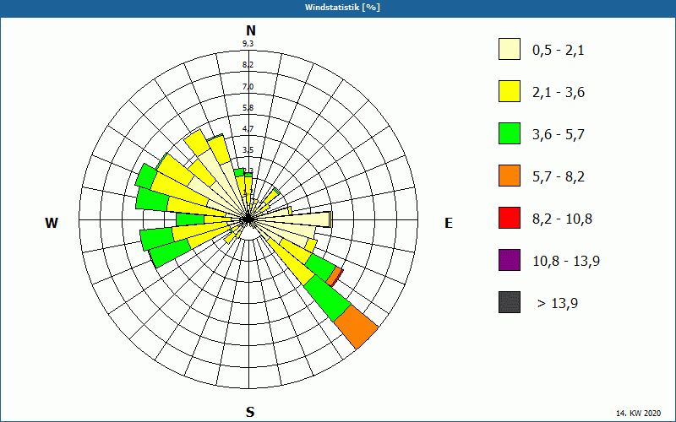Screen dimensions: 676x422
Task: Click the 3,5 ring scale value
Action: click(x=248, y=150)
